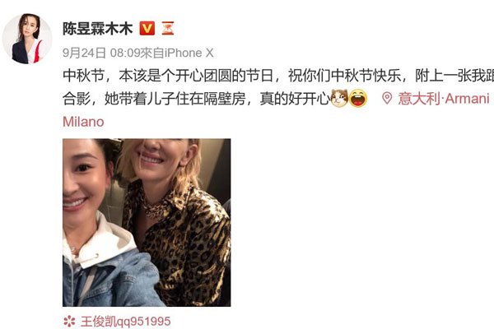Viewport: 494px width, 329px height.
Task: Click the cat face emoji
Action: (339, 99)
